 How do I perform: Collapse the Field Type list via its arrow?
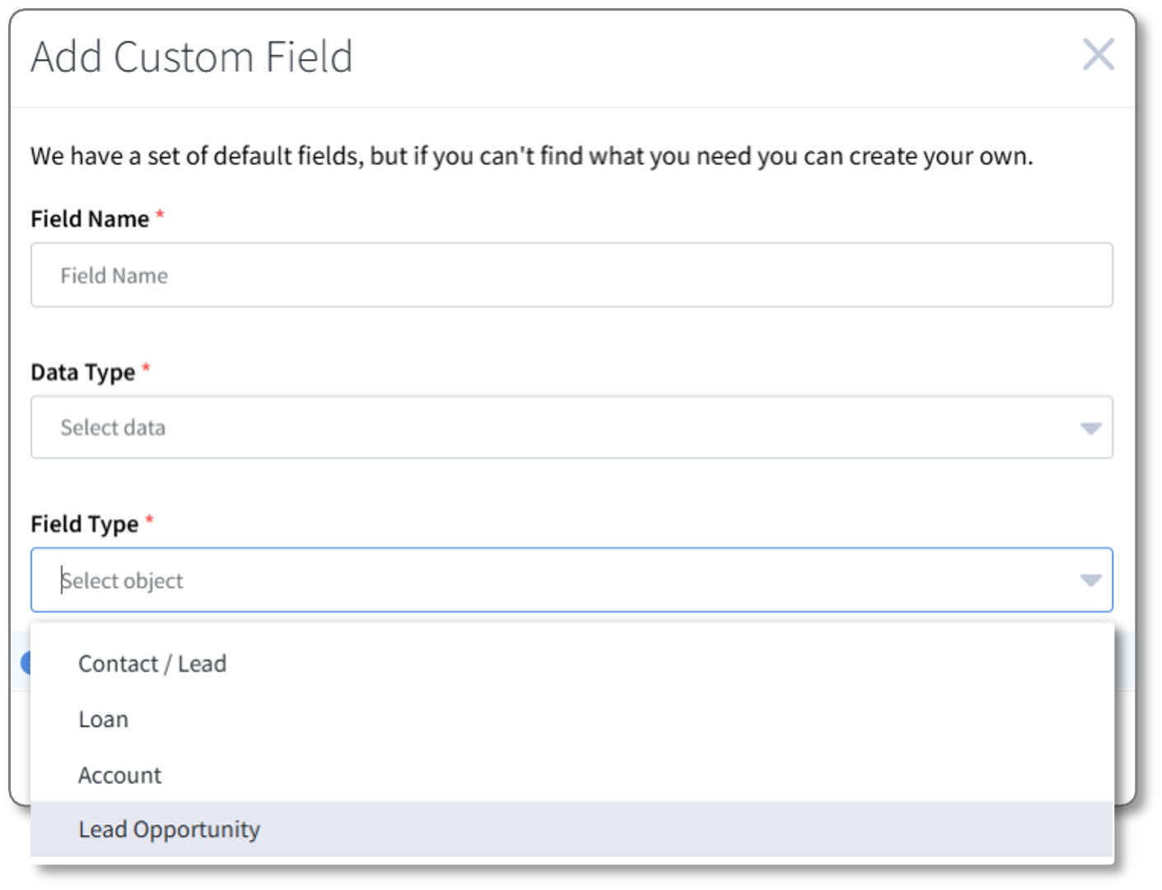[x=1090, y=580]
